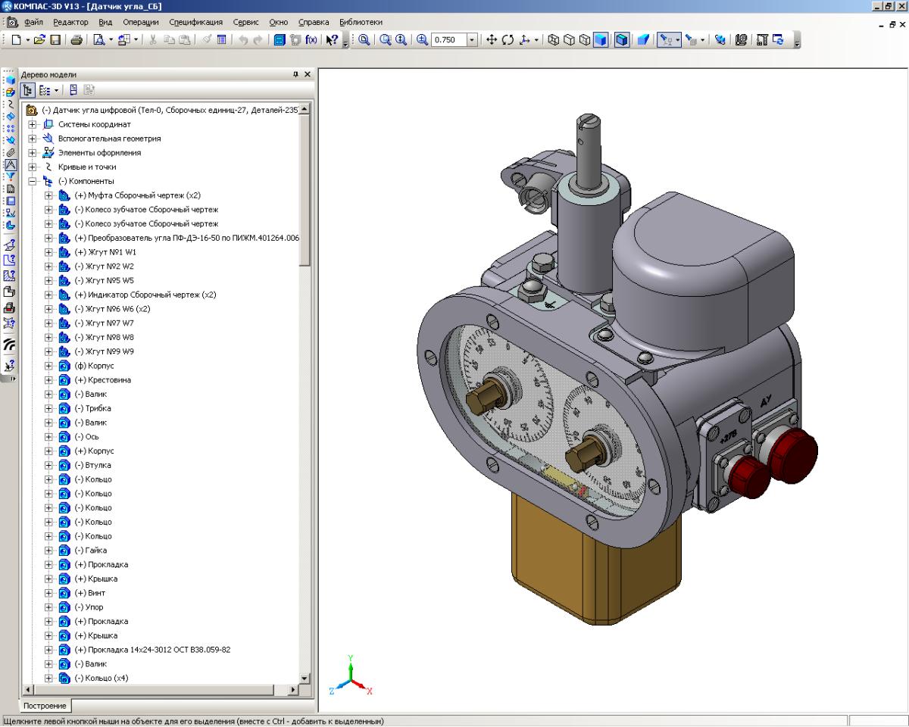This screenshot has height=727, width=909.
Task: Open the Операции menu
Action: 140,22
